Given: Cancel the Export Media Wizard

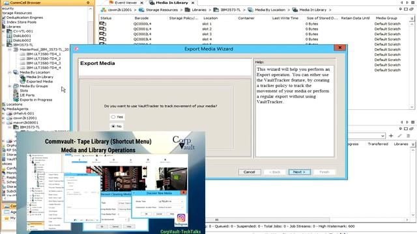Looking at the screenshot, I should (249, 172).
